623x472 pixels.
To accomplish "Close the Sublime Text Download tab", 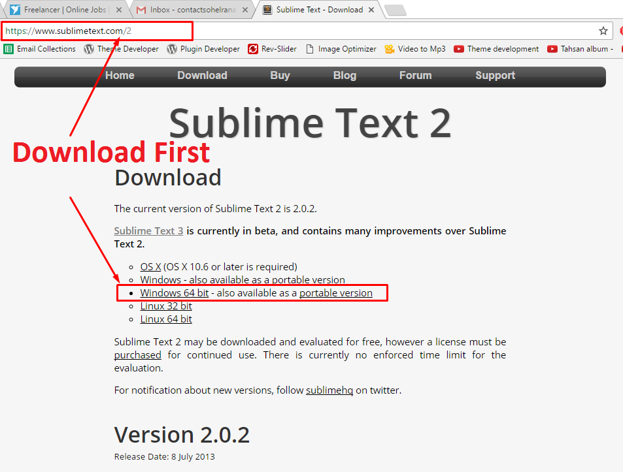I will point(371,10).
